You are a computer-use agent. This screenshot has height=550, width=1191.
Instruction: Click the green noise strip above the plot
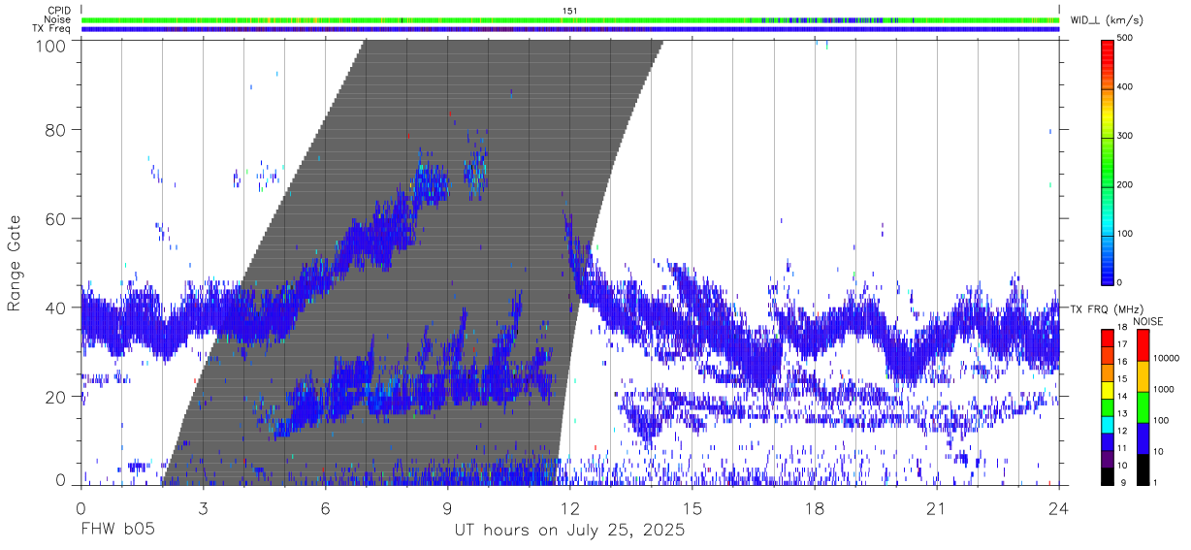click(x=570, y=19)
